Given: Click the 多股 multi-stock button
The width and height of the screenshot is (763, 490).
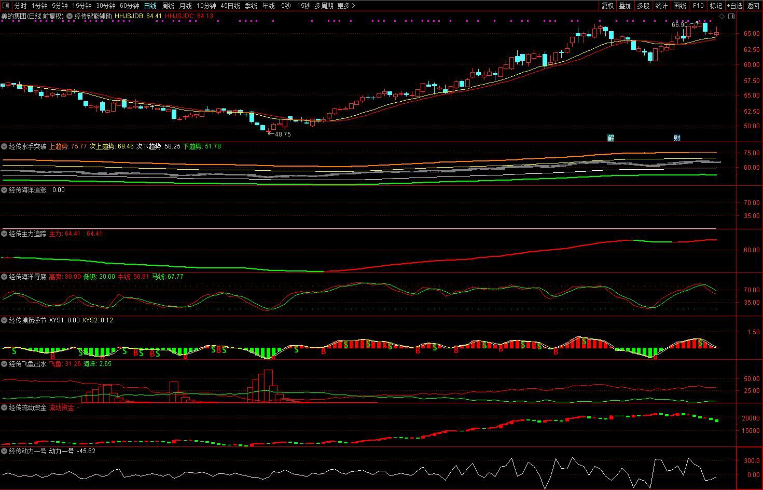Looking at the screenshot, I should pyautogui.click(x=643, y=6).
